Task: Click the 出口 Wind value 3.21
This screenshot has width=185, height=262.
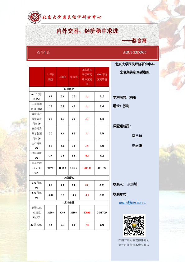Action: 102,146
